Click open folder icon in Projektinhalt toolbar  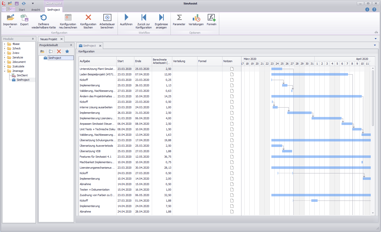[x=42, y=51]
